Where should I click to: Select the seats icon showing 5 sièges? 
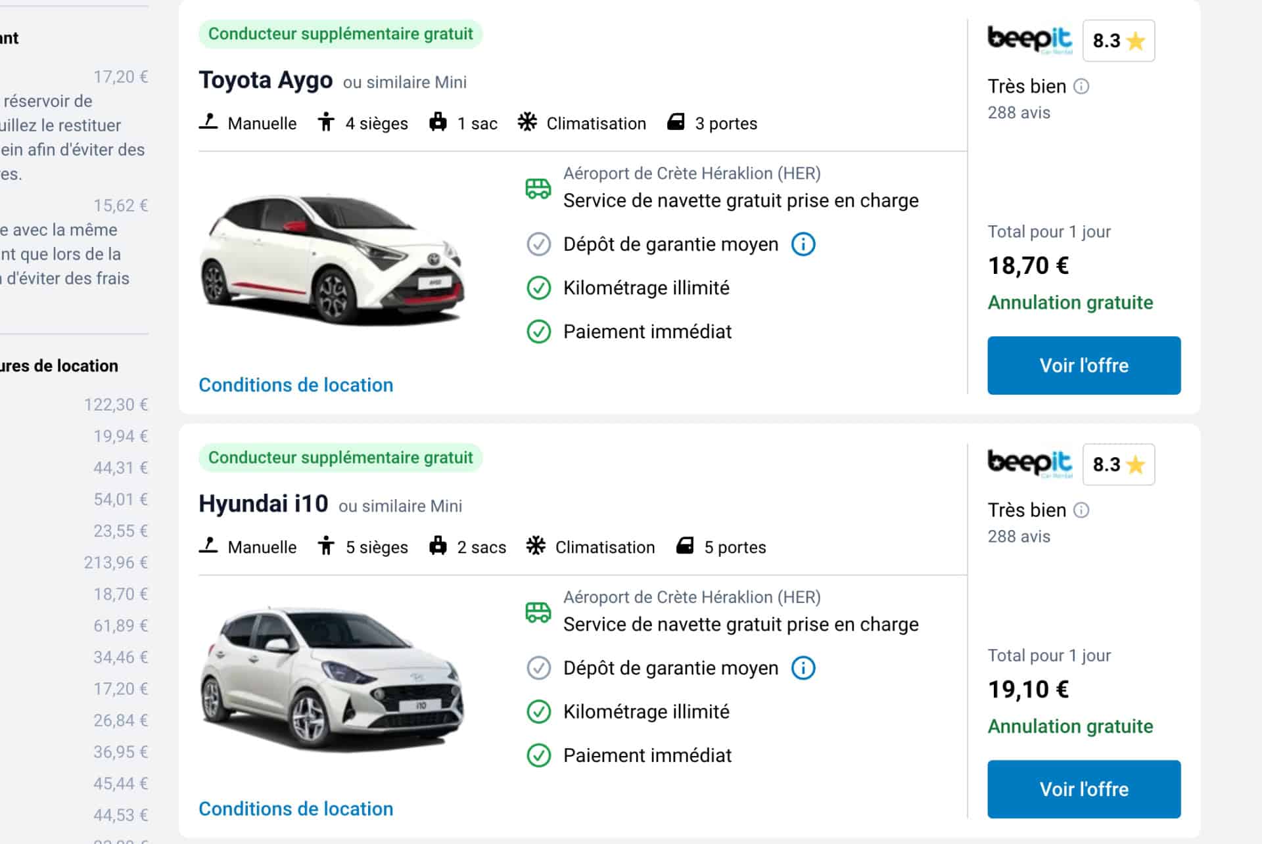pos(327,545)
